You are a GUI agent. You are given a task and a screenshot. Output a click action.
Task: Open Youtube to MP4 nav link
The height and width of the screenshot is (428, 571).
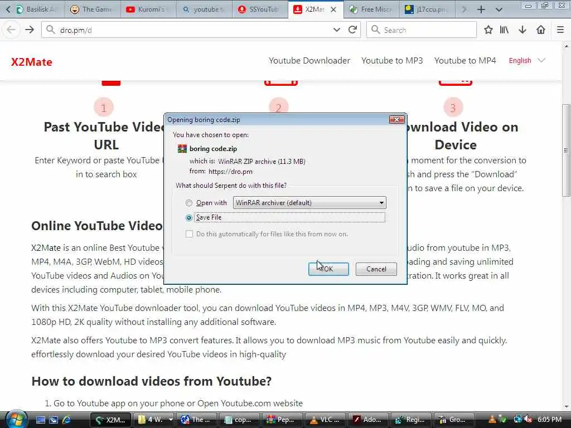click(x=465, y=60)
